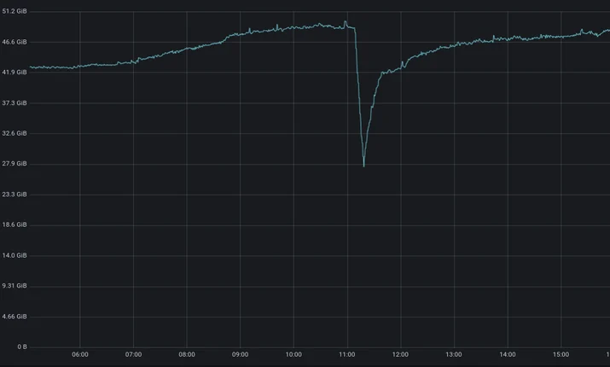The width and height of the screenshot is (610, 367).
Task: Click the 23.3 GiB y-axis label
Action: click(x=15, y=195)
